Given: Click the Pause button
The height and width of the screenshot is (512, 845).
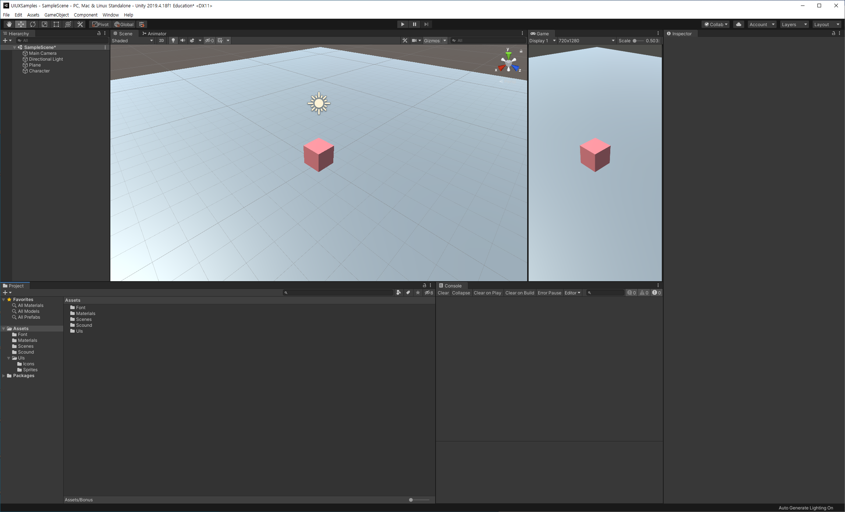Looking at the screenshot, I should coord(414,24).
